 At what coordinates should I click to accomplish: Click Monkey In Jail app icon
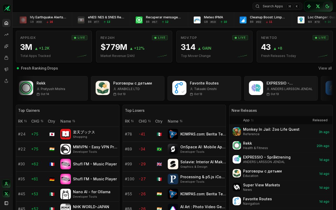[x=237, y=132]
